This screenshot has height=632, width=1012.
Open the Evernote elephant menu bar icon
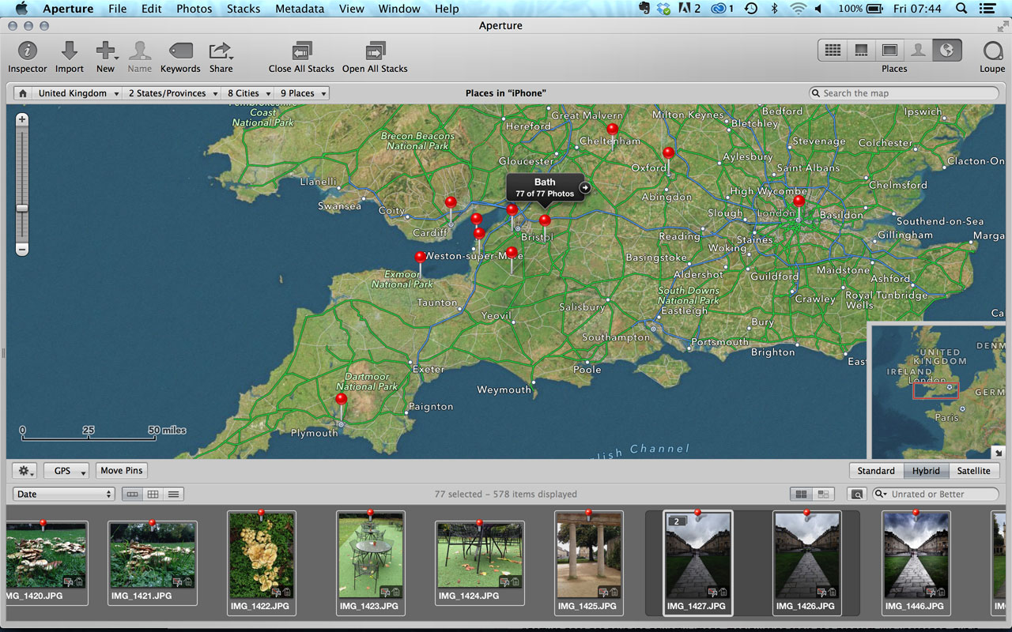646,9
